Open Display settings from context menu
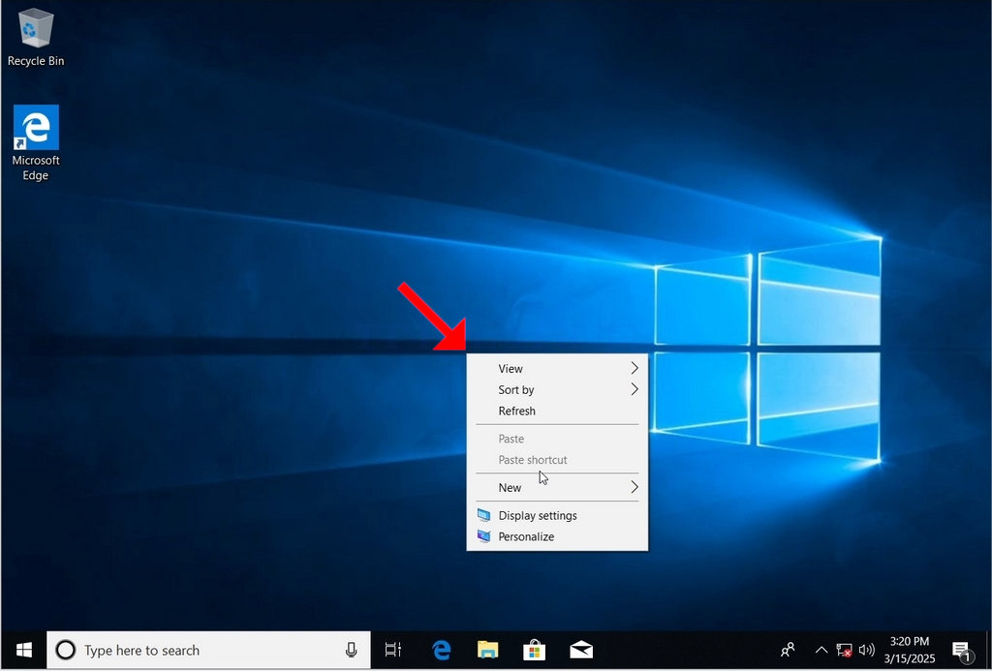992x671 pixels. (557, 515)
